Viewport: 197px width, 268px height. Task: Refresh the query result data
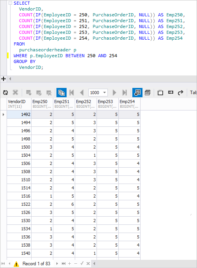5,93
